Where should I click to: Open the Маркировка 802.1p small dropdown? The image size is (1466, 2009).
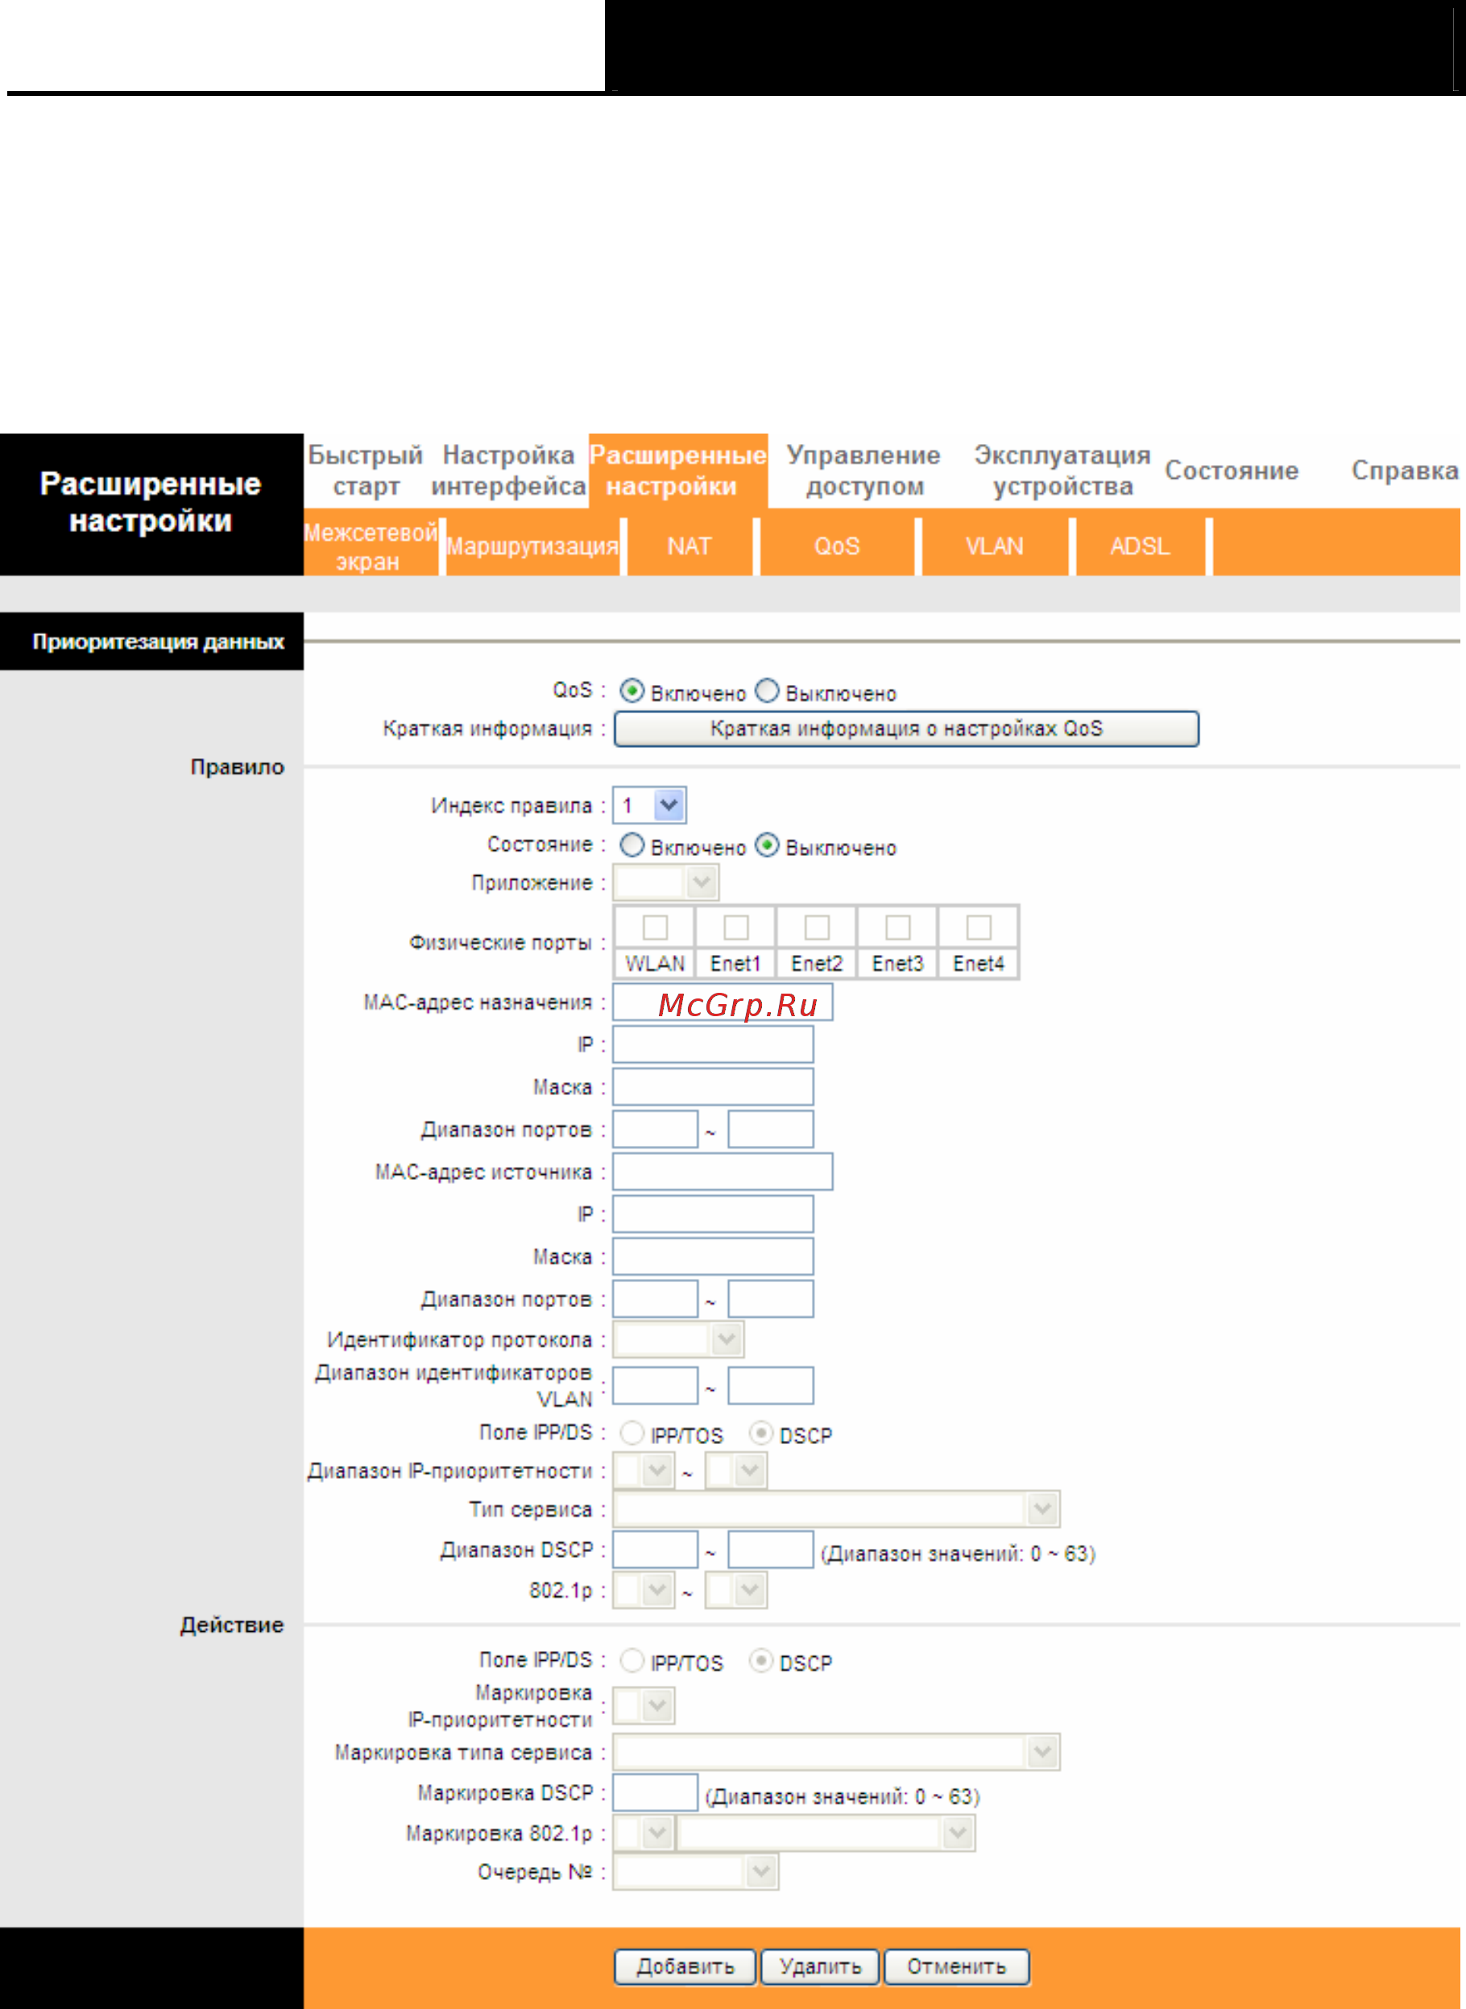click(x=644, y=1833)
